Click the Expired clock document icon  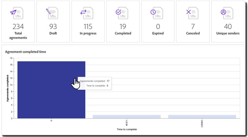[156, 13]
